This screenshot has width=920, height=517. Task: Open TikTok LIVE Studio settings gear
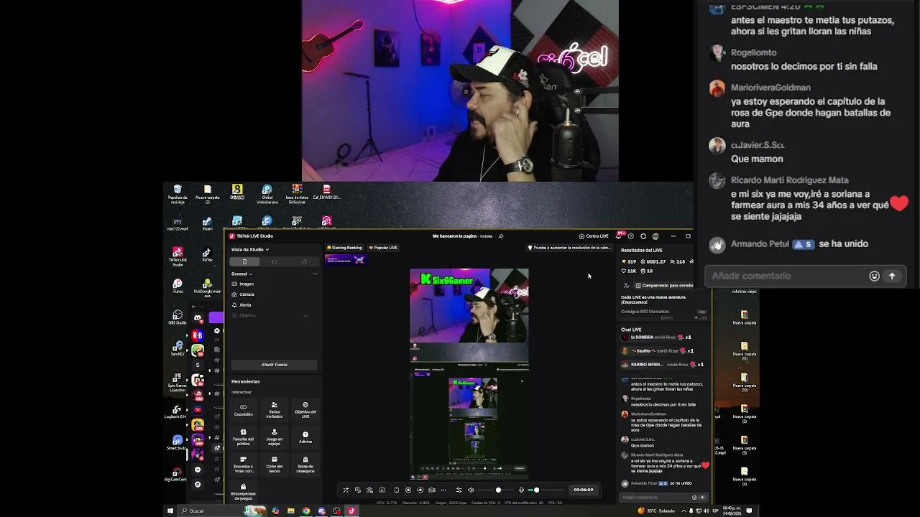point(643,236)
